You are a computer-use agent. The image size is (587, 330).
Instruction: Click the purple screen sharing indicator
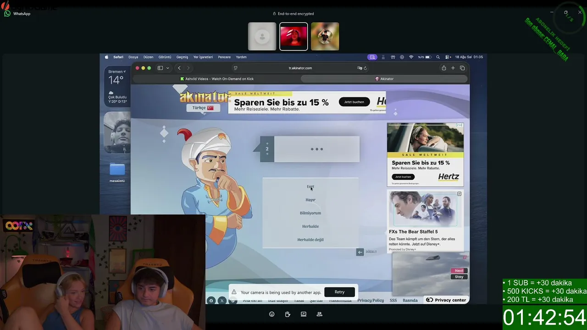372,57
